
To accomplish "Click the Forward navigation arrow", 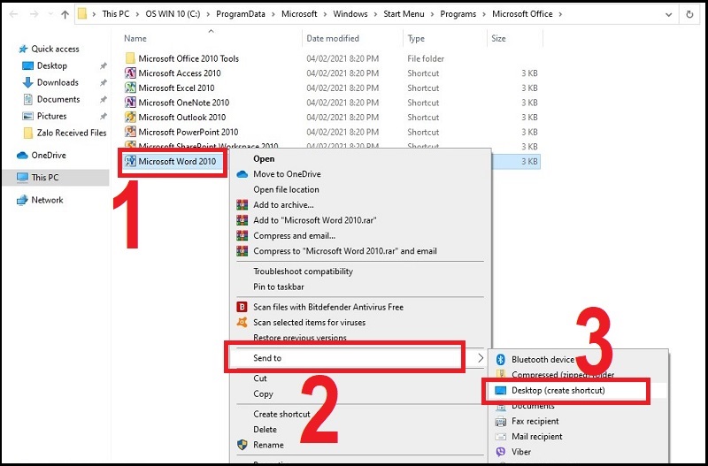I will pyautogui.click(x=35, y=14).
